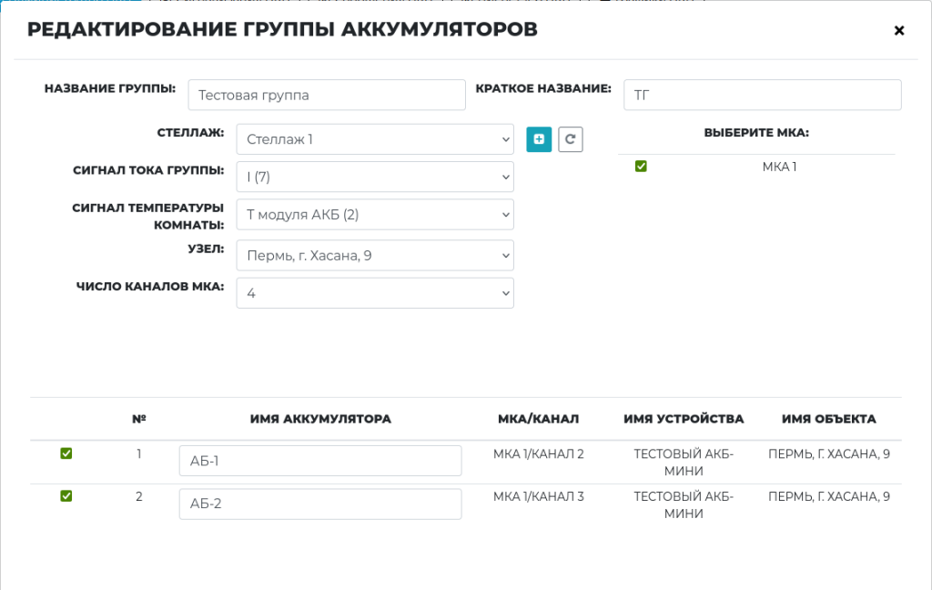Screen dimensions: 932x590
Task: Click the МКА 1/КАНАЛ 2 cell
Action: (x=539, y=453)
